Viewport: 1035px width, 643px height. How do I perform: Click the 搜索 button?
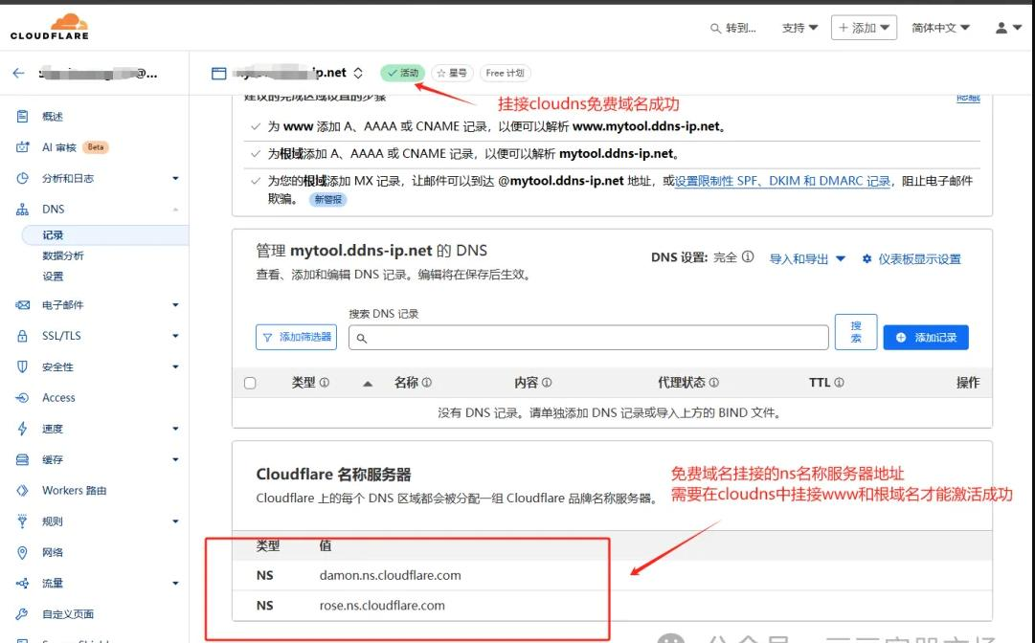[x=856, y=332]
